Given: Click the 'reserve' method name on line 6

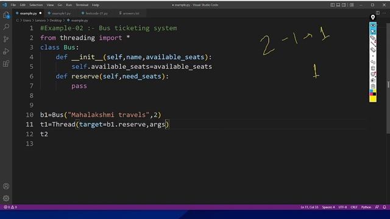Looking at the screenshot, I should tap(85, 76).
